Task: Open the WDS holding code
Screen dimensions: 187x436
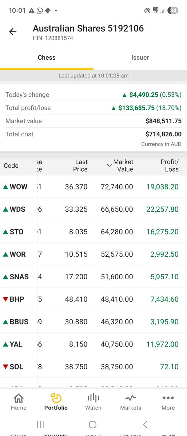Action: coord(17,209)
